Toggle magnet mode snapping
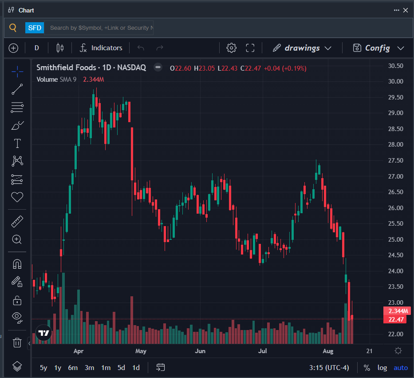This screenshot has width=414, height=378. click(x=17, y=264)
